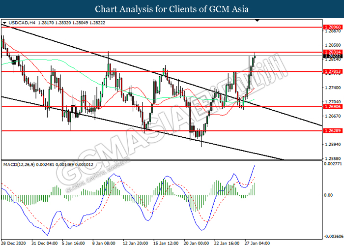Click the 31 Dec 04:00 time label
Image resolution: width=344 pixels, height=246 pixels.
coord(45,243)
